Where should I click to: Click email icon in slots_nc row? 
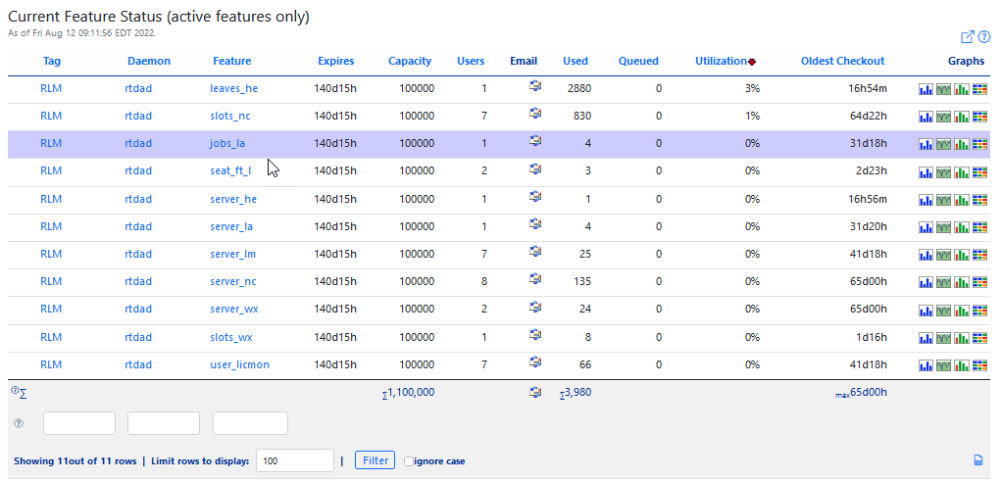(x=535, y=113)
